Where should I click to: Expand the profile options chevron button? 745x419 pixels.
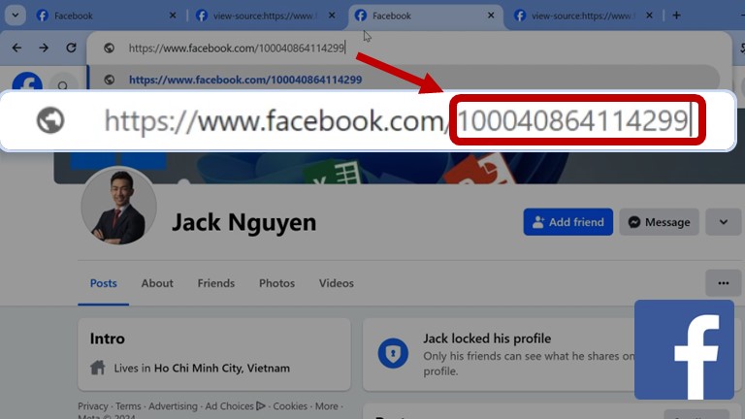pos(723,222)
